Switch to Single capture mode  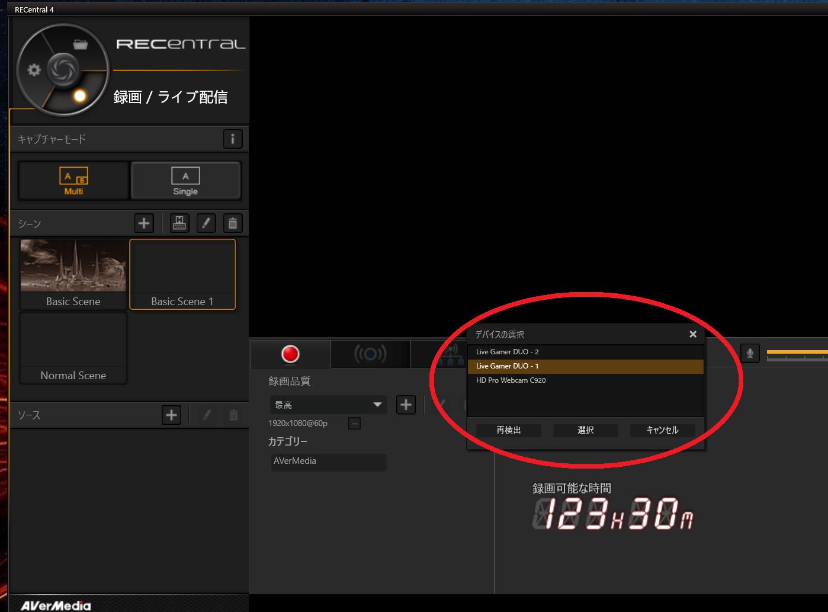[x=185, y=180]
